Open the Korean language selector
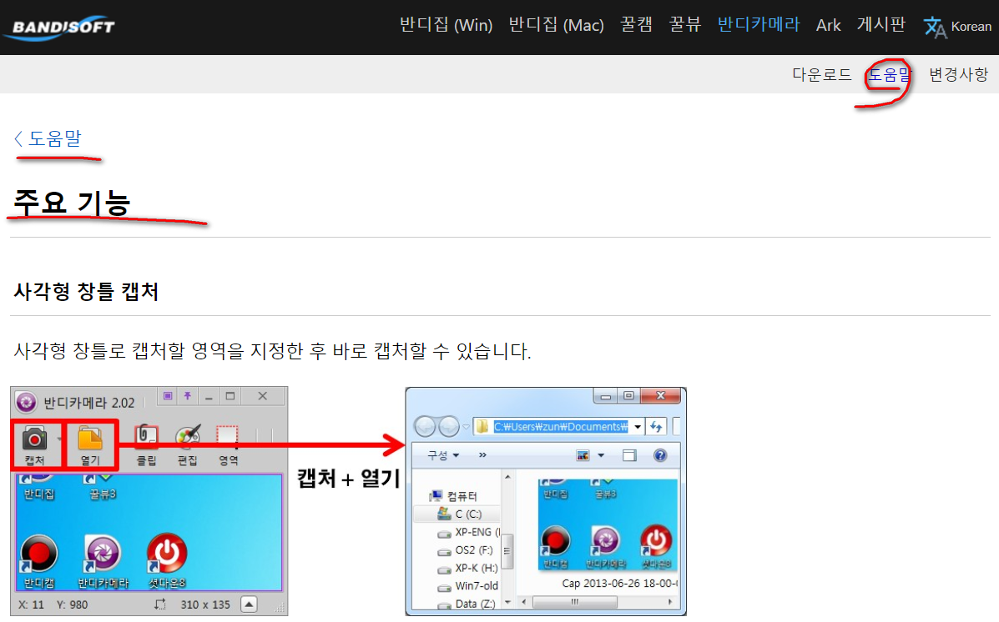Viewport: 999px width, 622px height. pos(971,27)
